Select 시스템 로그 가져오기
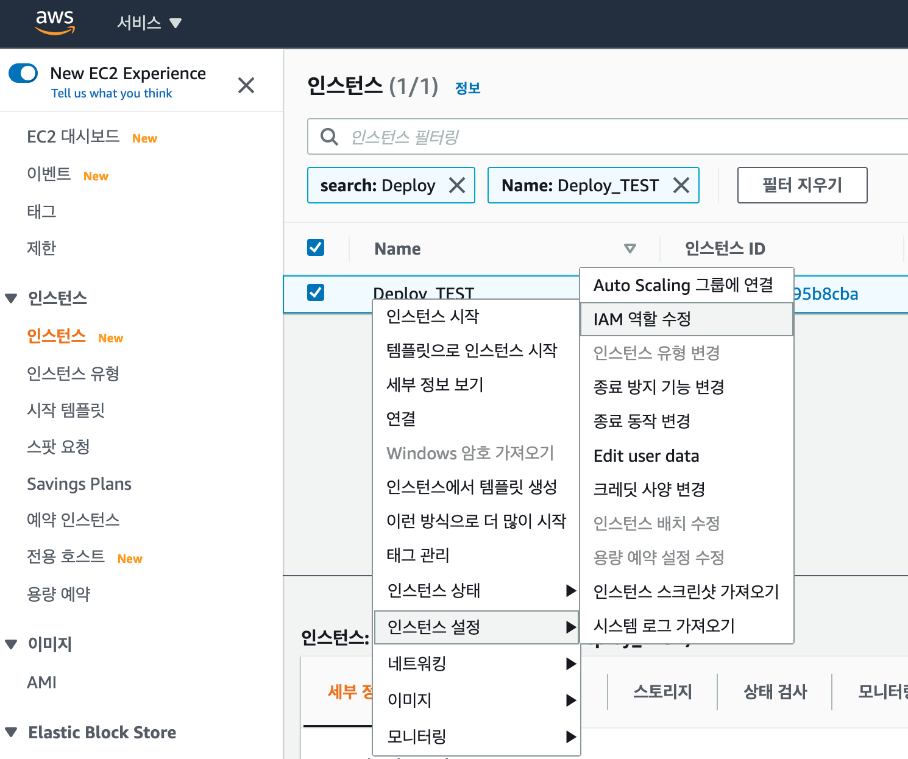This screenshot has width=908, height=759. (x=687, y=626)
